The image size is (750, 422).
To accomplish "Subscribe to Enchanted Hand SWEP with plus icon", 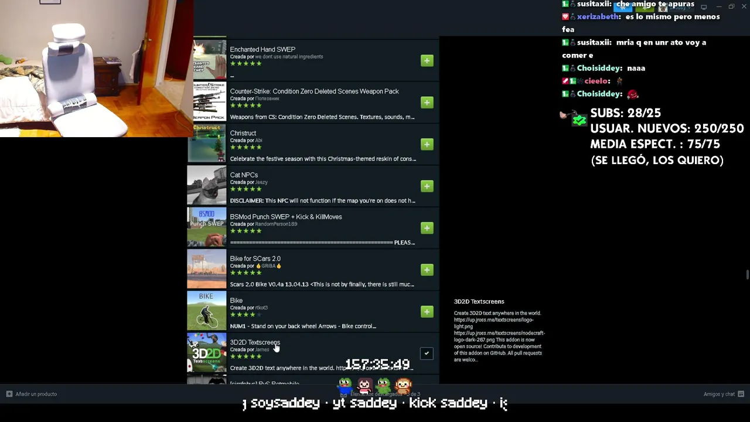I will [x=427, y=61].
